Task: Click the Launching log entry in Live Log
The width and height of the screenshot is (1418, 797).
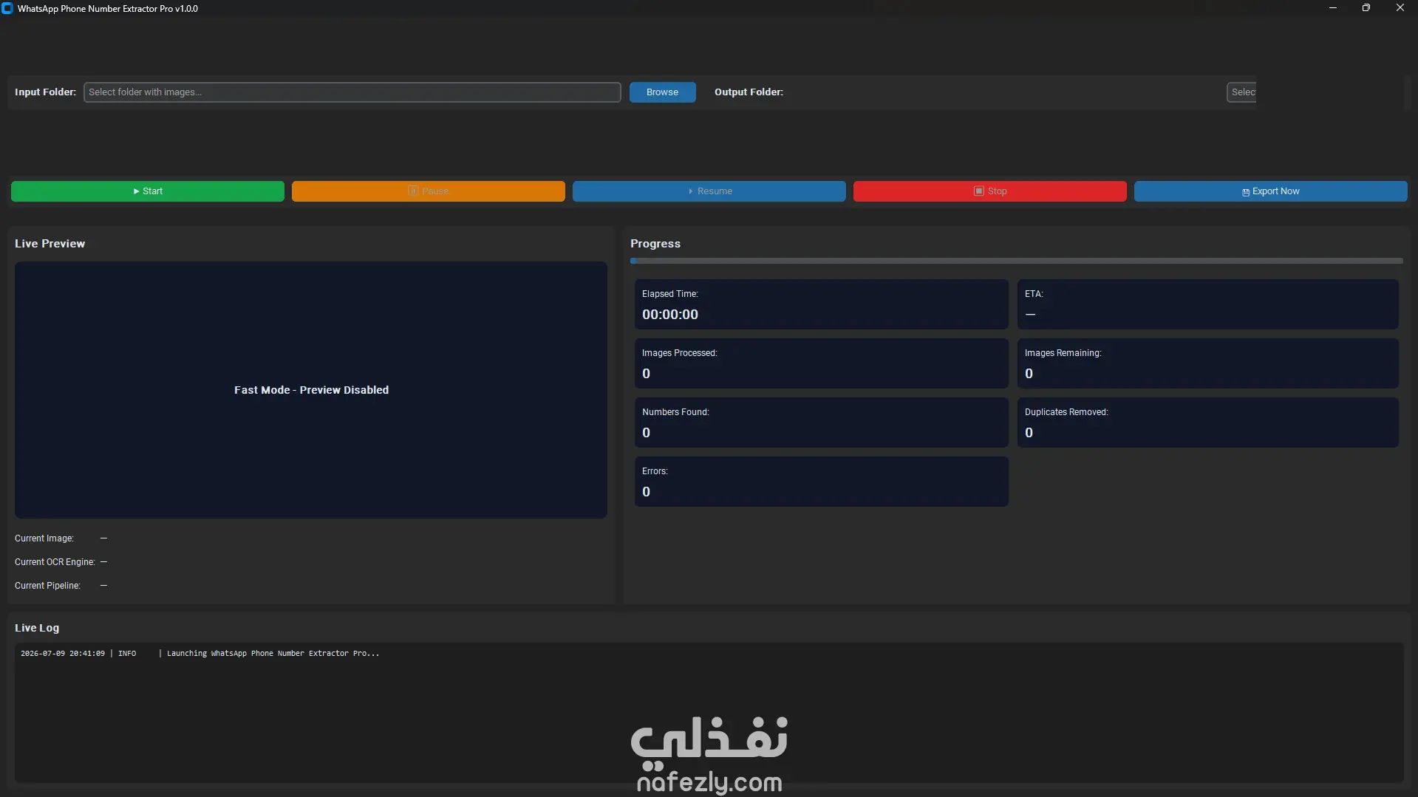Action: (x=200, y=654)
